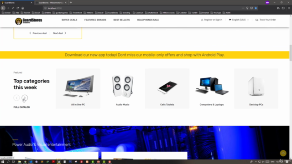Go back with browser back arrow
This screenshot has height=164, width=292.
tap(3, 8)
